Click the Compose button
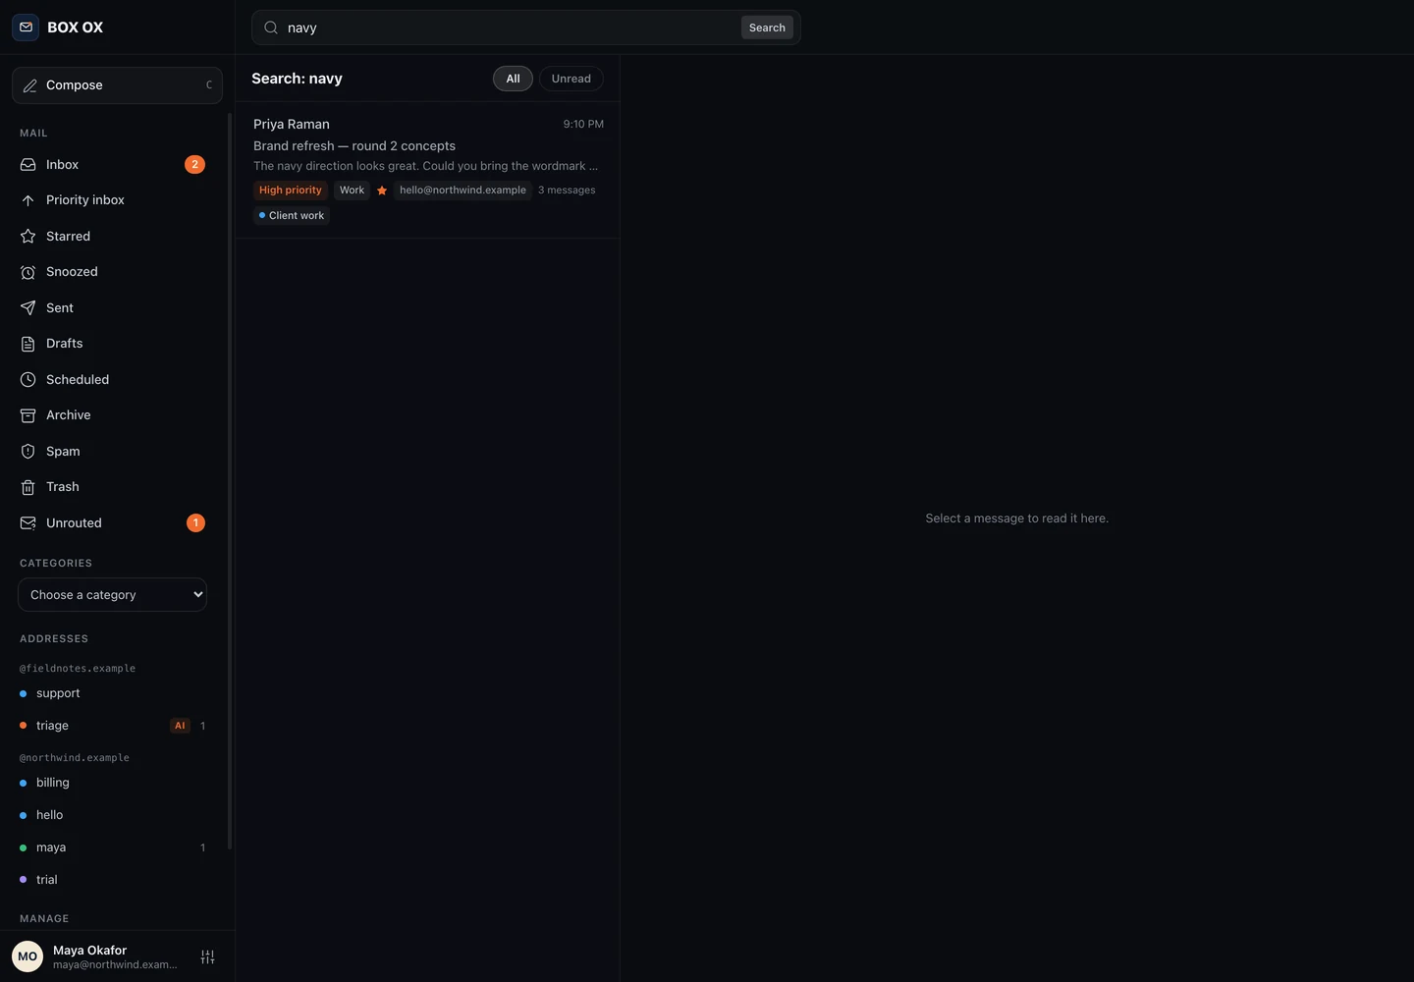This screenshot has height=982, width=1414. pos(117,85)
